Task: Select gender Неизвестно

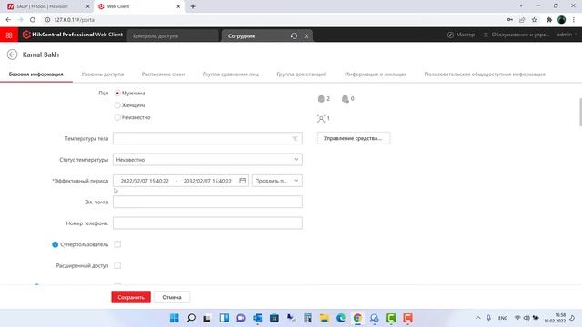Action: pyautogui.click(x=117, y=117)
